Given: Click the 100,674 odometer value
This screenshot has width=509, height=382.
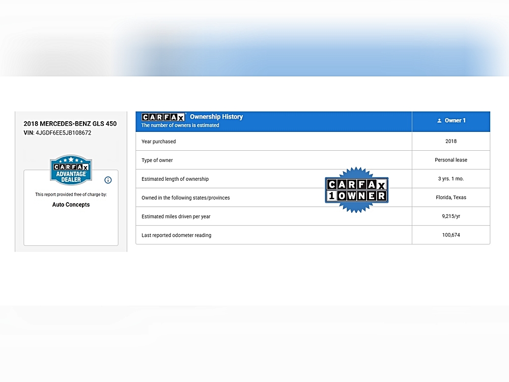Looking at the screenshot, I should click(451, 235).
